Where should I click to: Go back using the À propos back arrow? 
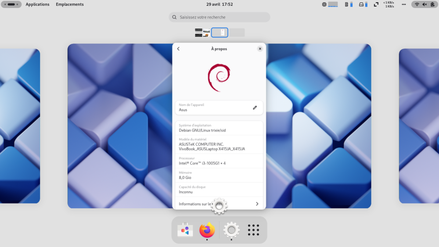tap(178, 49)
